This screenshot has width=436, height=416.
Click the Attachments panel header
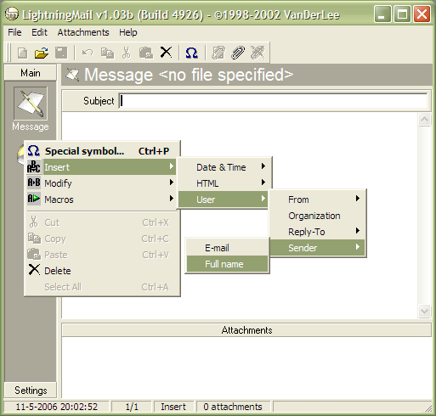[x=246, y=330]
